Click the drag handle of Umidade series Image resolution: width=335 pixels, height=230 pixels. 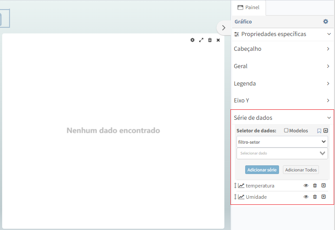click(x=235, y=197)
